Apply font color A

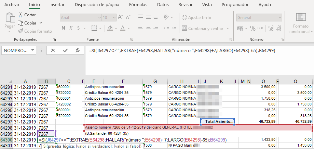(x=123, y=28)
